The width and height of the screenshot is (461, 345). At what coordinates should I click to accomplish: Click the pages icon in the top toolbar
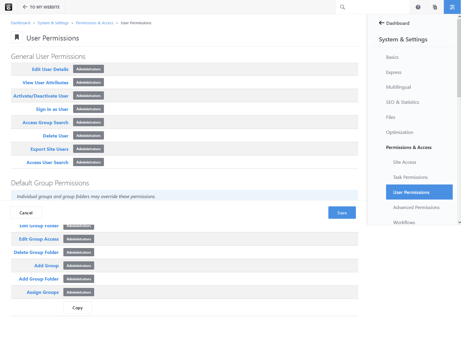pos(435,7)
